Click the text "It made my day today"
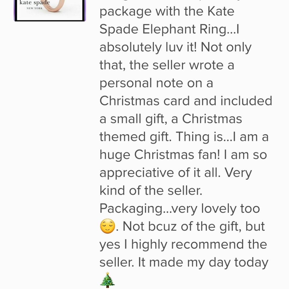The width and height of the screenshot is (289, 289). click(x=203, y=262)
